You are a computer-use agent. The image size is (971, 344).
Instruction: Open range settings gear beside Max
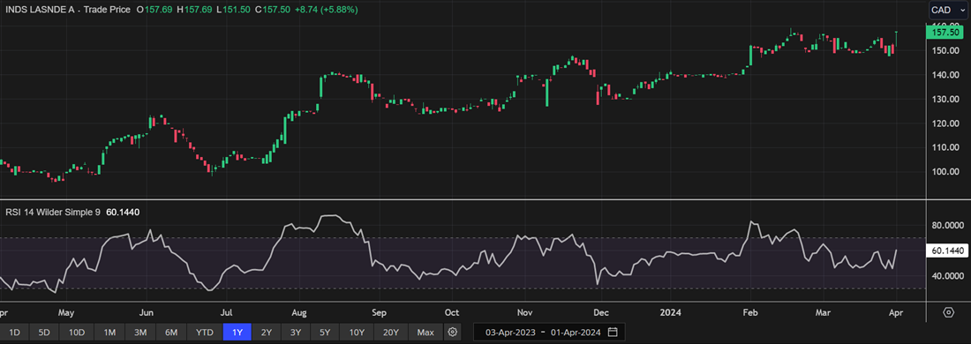pos(453,333)
